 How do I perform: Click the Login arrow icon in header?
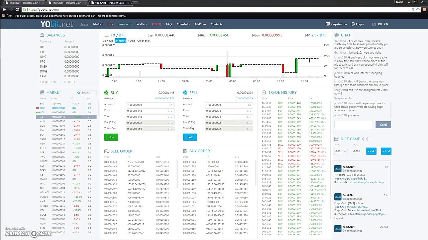coord(353,24)
